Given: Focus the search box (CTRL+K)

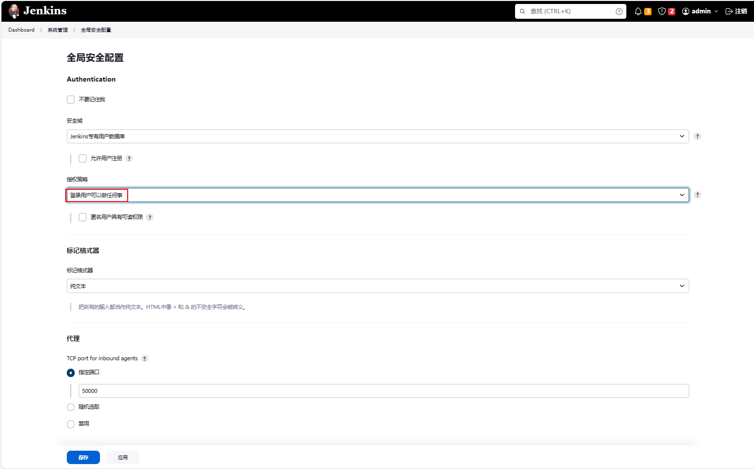Looking at the screenshot, I should point(570,11).
